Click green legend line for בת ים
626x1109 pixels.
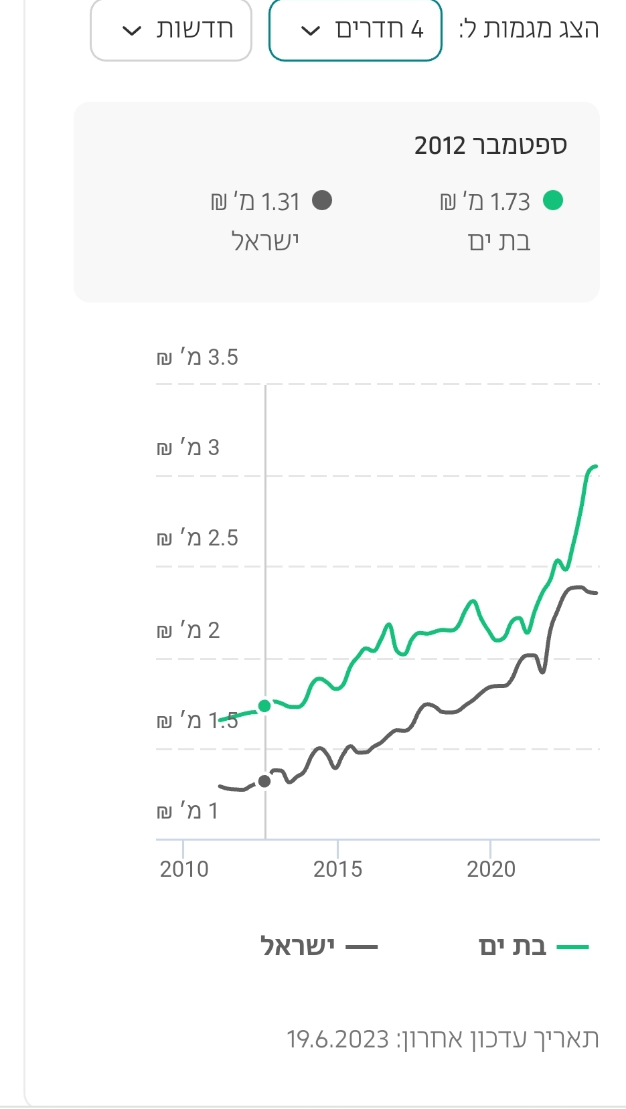(572, 947)
